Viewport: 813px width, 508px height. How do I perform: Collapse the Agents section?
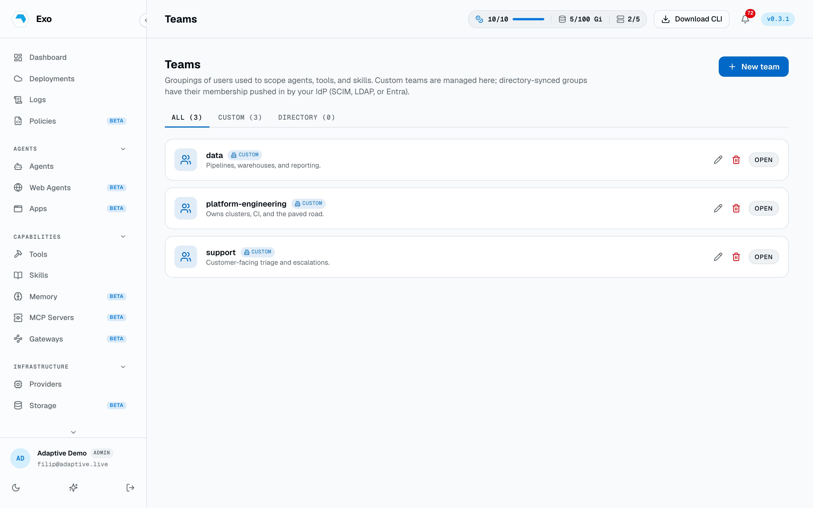coord(123,149)
